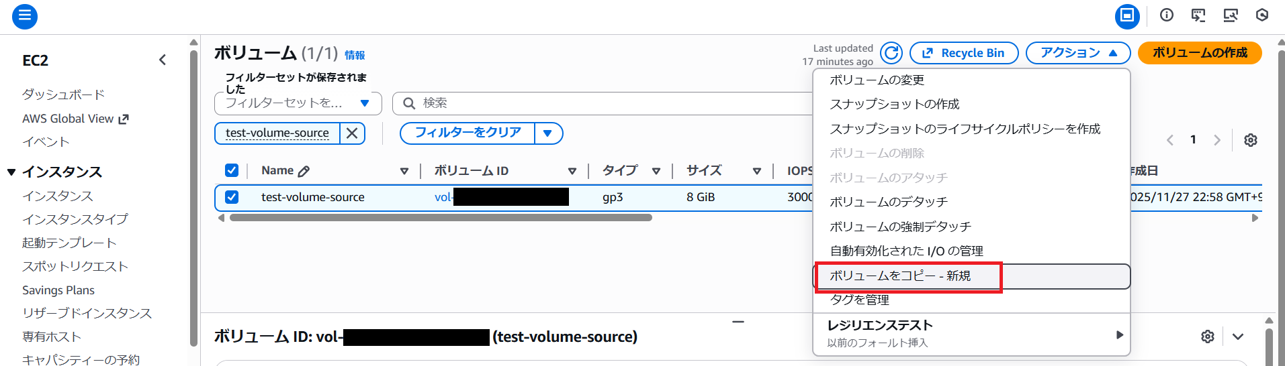The height and width of the screenshot is (366, 1285).
Task: Open the filter set dropdown
Action: [298, 103]
